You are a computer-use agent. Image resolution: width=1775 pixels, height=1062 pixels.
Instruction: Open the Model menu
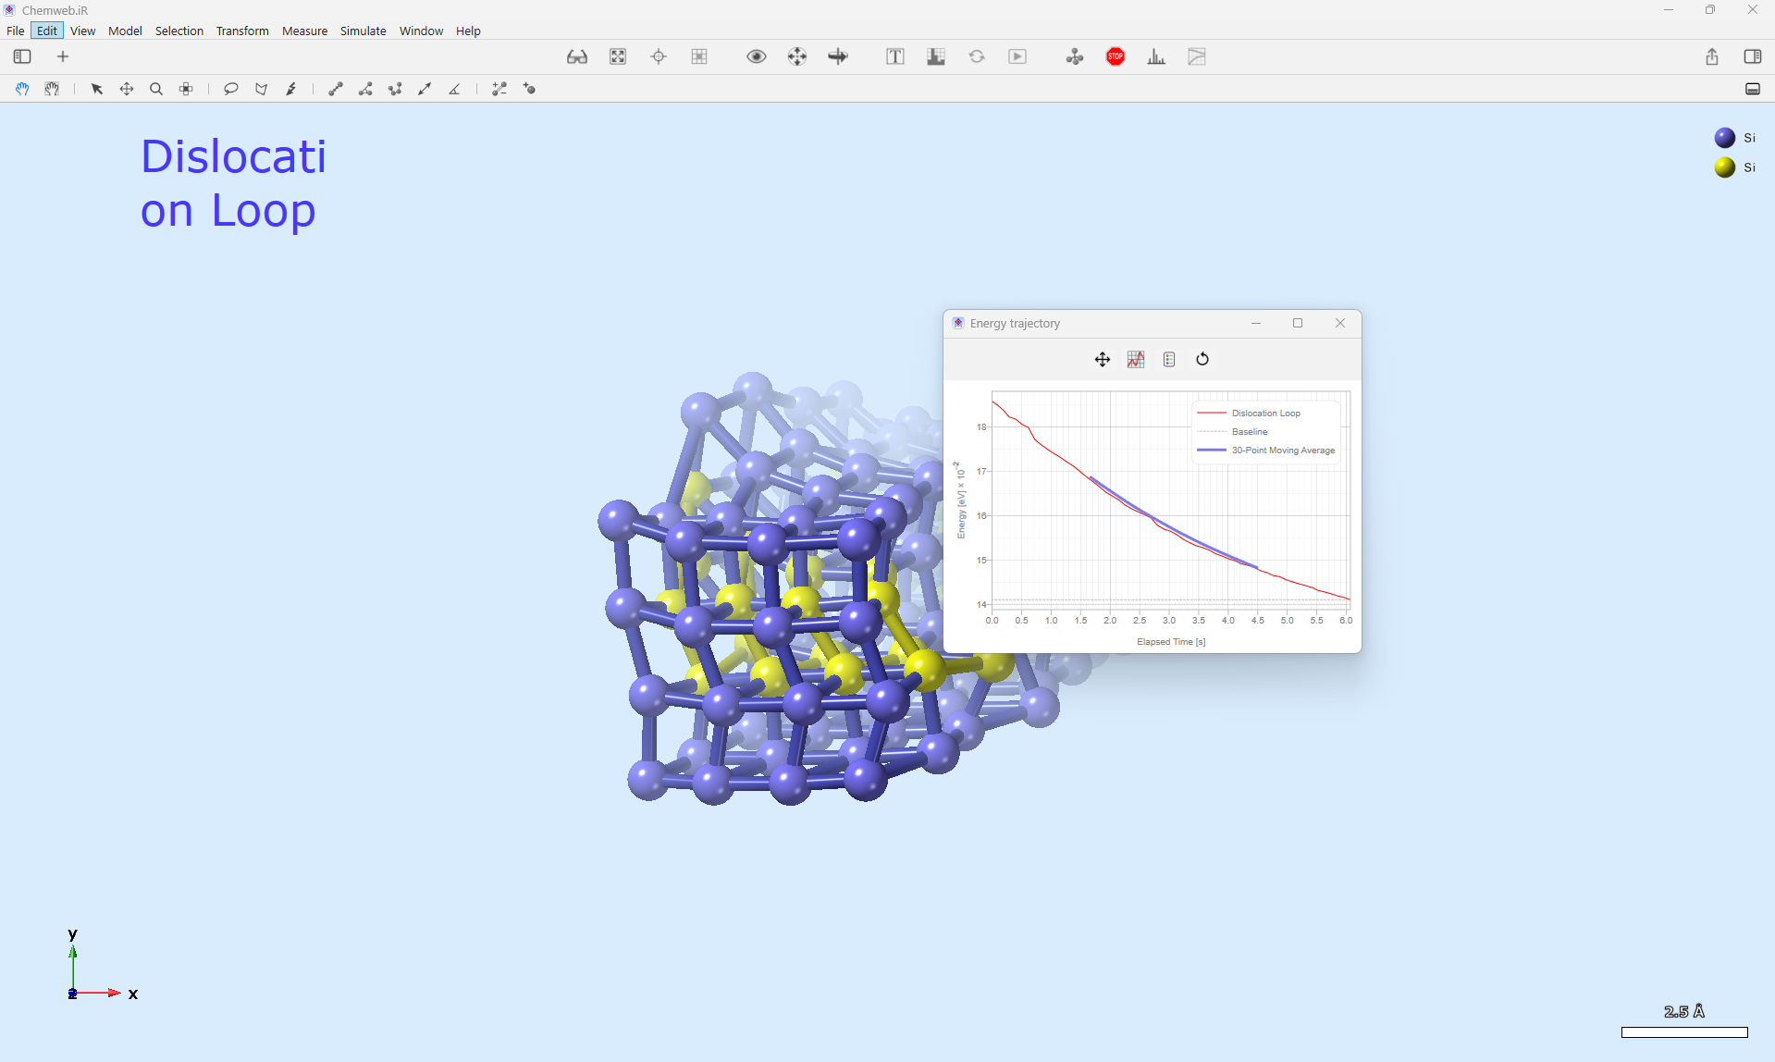coord(125,31)
